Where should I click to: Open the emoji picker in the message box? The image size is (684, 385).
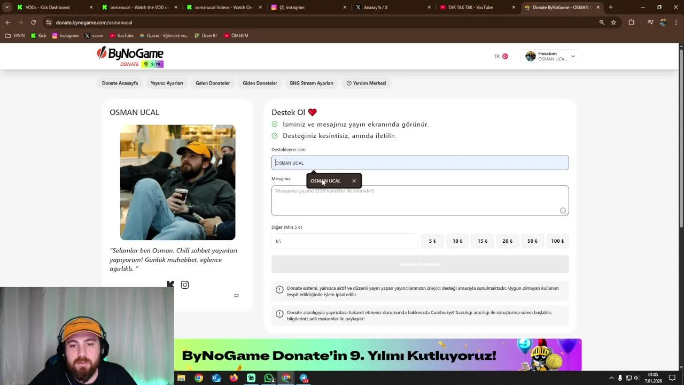(x=563, y=211)
